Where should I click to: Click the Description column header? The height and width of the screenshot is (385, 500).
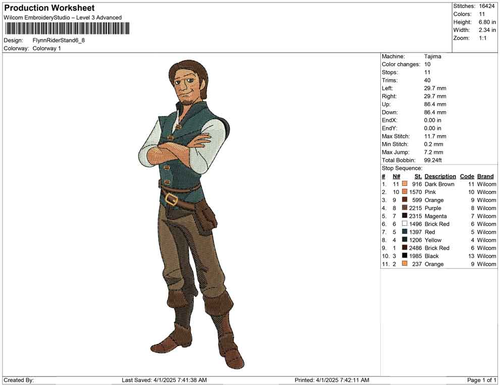[x=440, y=176]
